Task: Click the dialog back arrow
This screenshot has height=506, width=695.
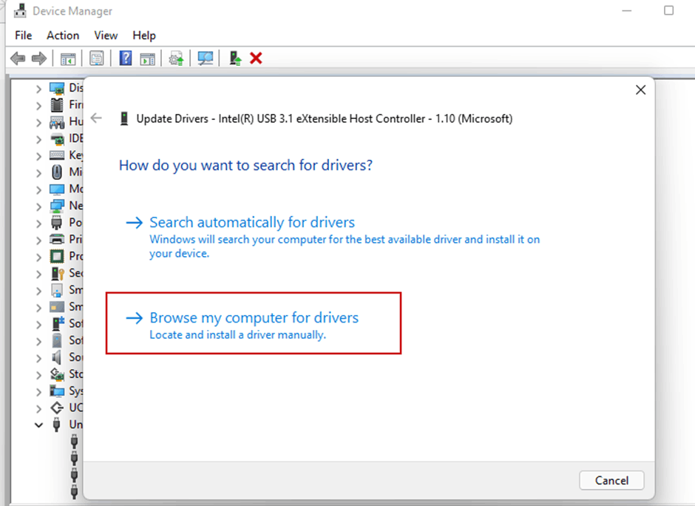Action: [x=96, y=118]
